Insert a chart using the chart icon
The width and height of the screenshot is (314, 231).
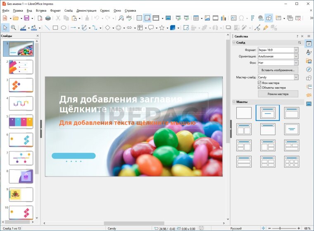(224, 18)
